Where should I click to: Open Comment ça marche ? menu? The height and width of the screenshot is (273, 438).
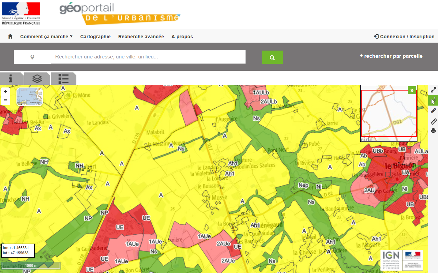(x=46, y=37)
